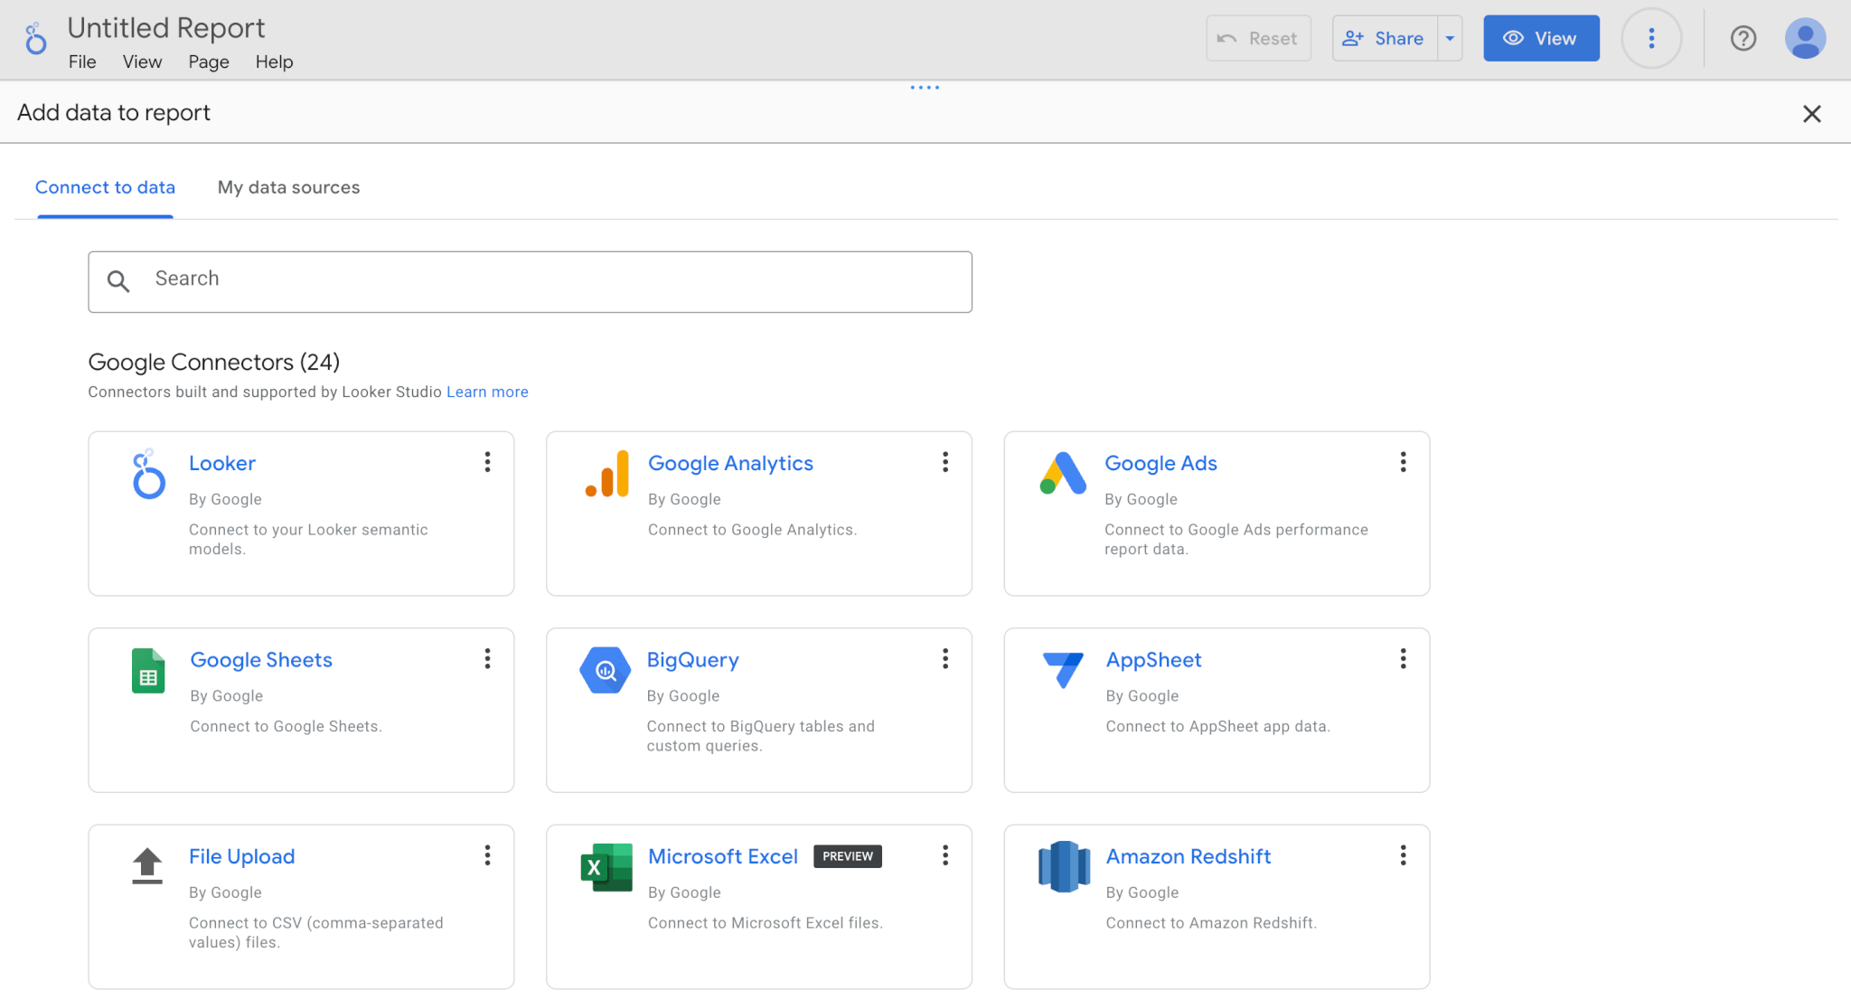Screen dimensions: 1851x1000
Task: Click inside the connector search field
Action: [x=530, y=281]
